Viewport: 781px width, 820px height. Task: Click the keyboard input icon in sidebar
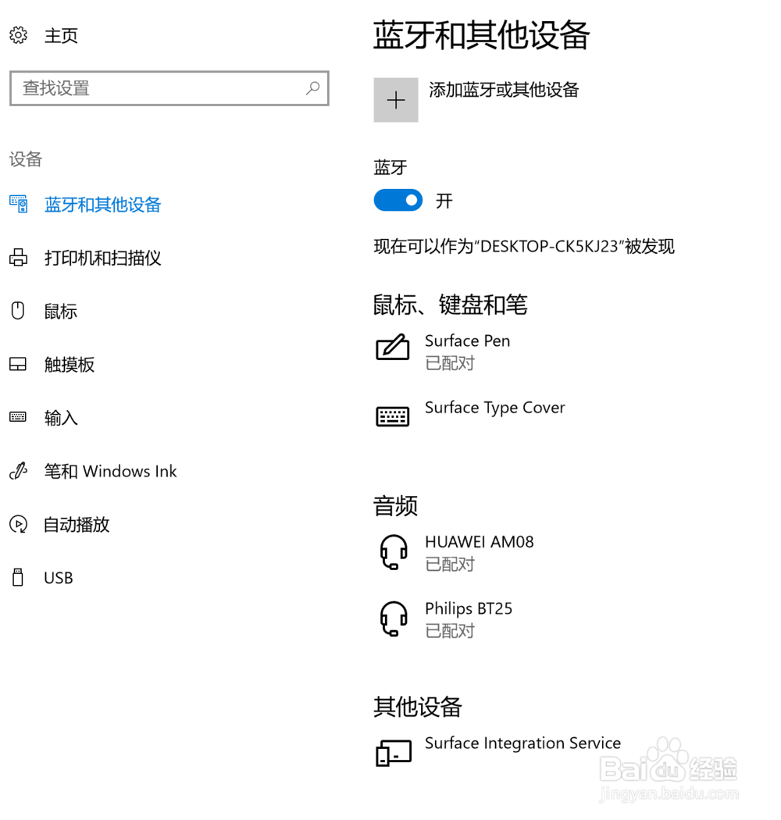pos(18,417)
